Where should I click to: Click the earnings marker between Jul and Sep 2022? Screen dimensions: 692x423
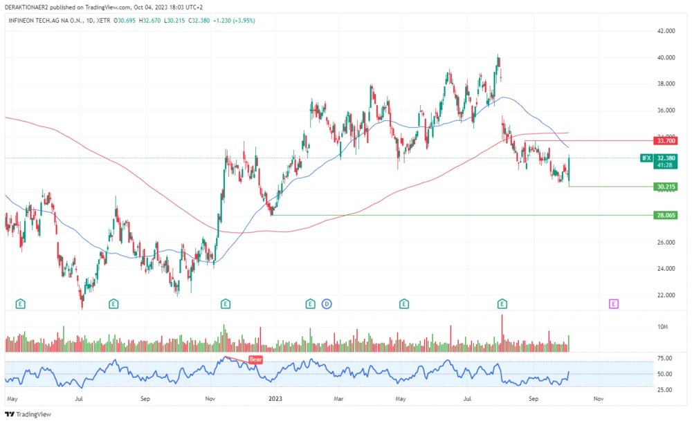(113, 303)
